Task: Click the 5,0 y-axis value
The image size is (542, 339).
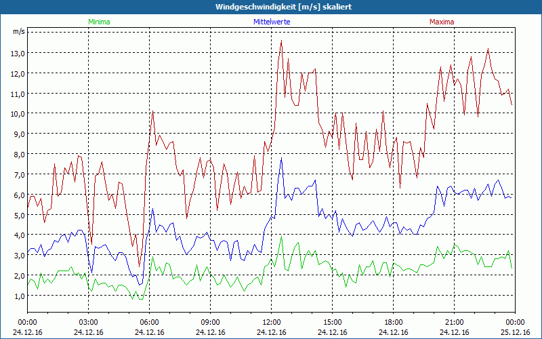Action: pyautogui.click(x=20, y=215)
